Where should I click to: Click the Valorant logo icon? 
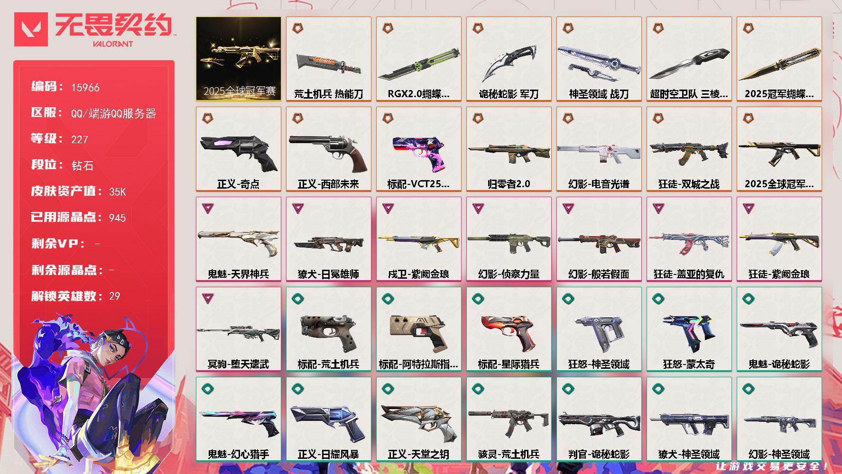(x=31, y=29)
